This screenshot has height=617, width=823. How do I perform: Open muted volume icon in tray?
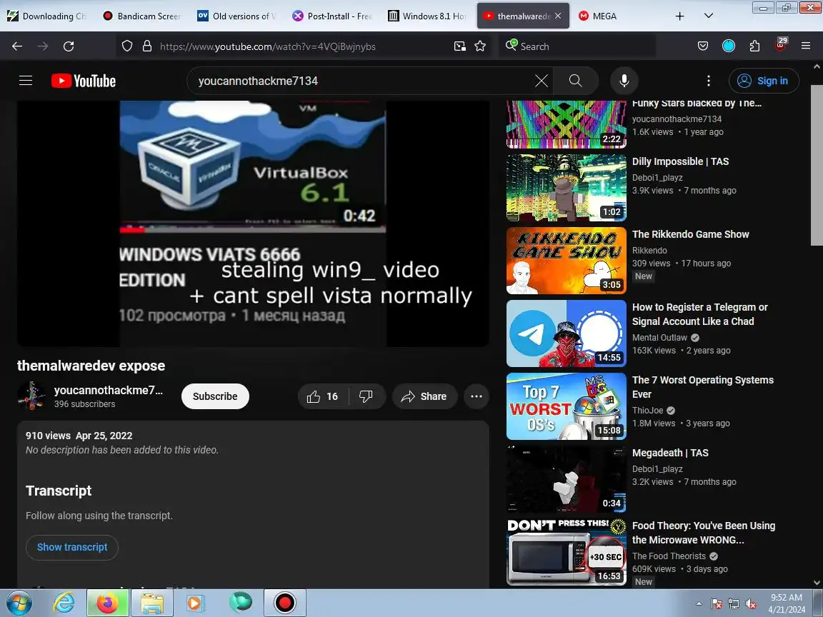pos(751,604)
